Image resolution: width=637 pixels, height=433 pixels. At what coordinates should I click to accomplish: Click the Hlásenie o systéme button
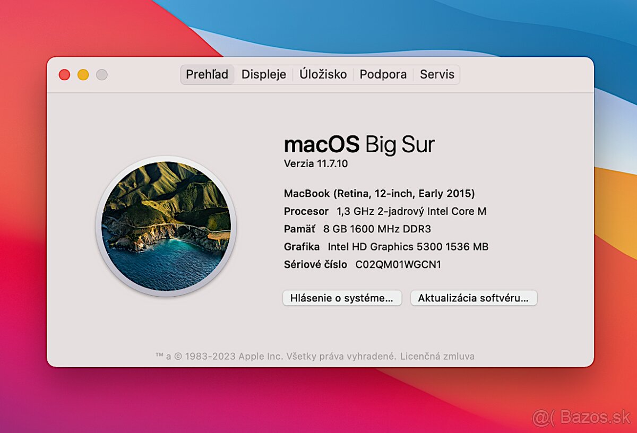(342, 298)
